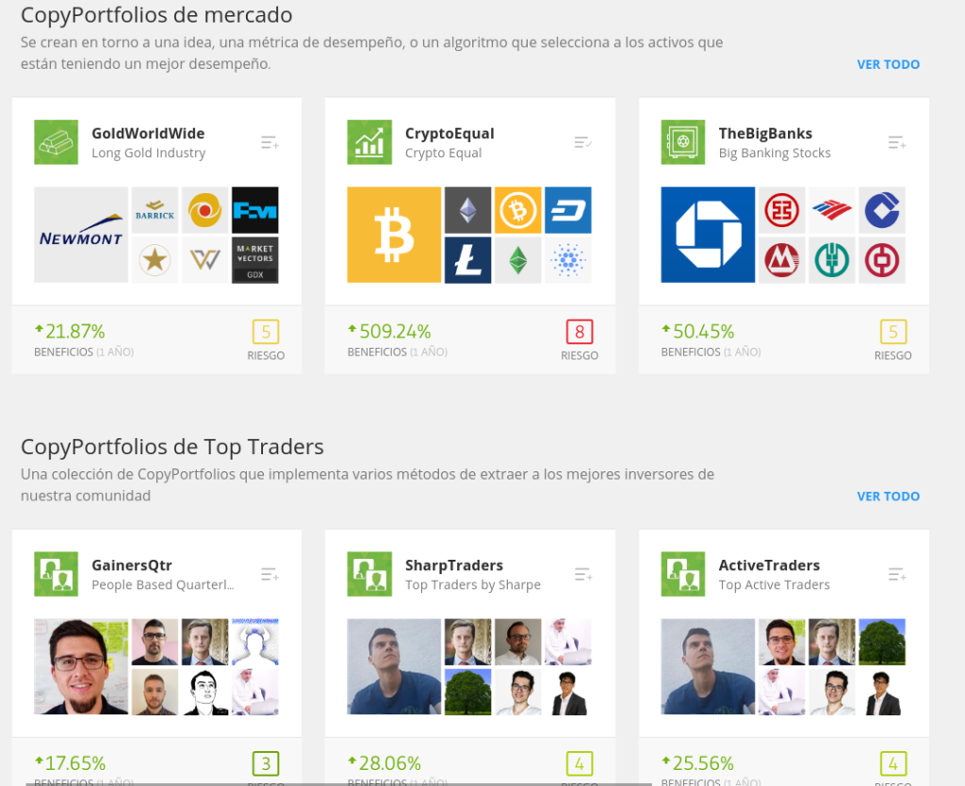Click the CopyPortfolios de mercado heading
This screenshot has height=786, width=965.
pos(156,15)
